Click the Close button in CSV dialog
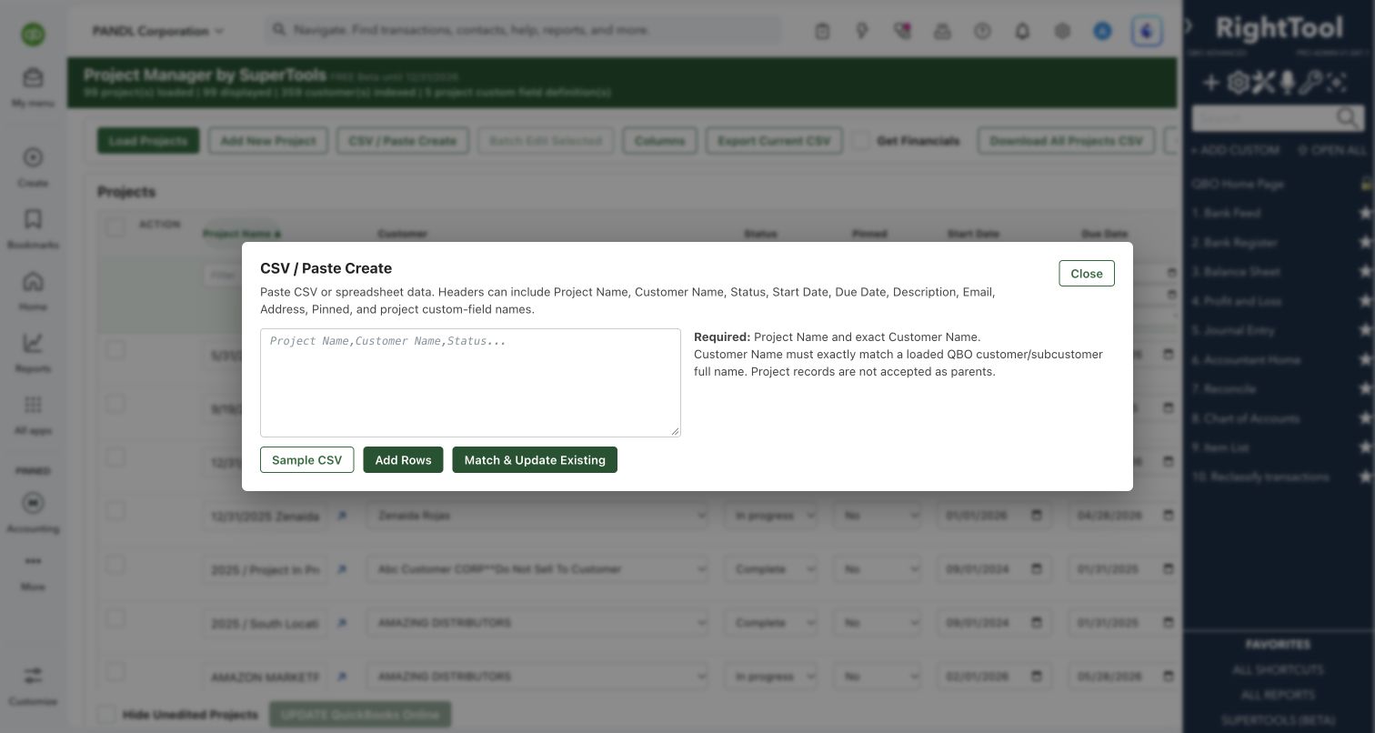The image size is (1375, 733). (1087, 274)
